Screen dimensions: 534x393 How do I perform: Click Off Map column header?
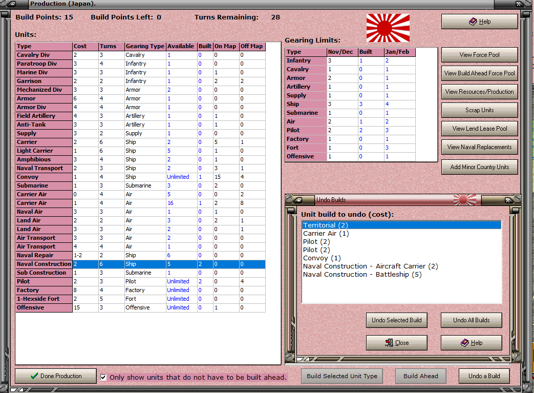click(252, 46)
